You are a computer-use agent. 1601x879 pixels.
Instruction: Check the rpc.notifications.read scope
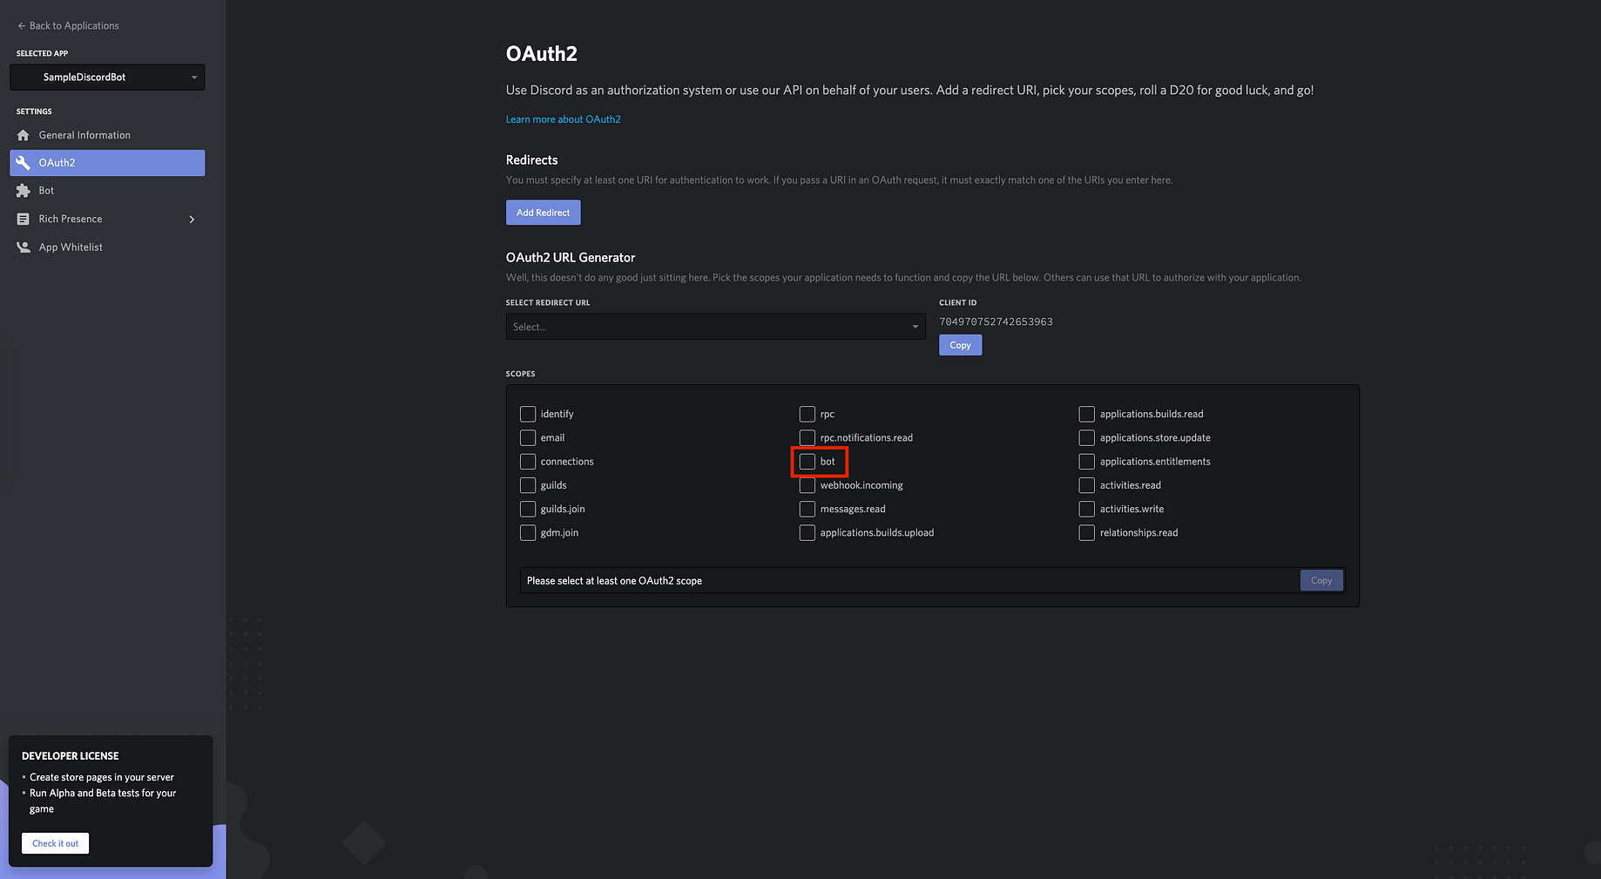pos(807,437)
